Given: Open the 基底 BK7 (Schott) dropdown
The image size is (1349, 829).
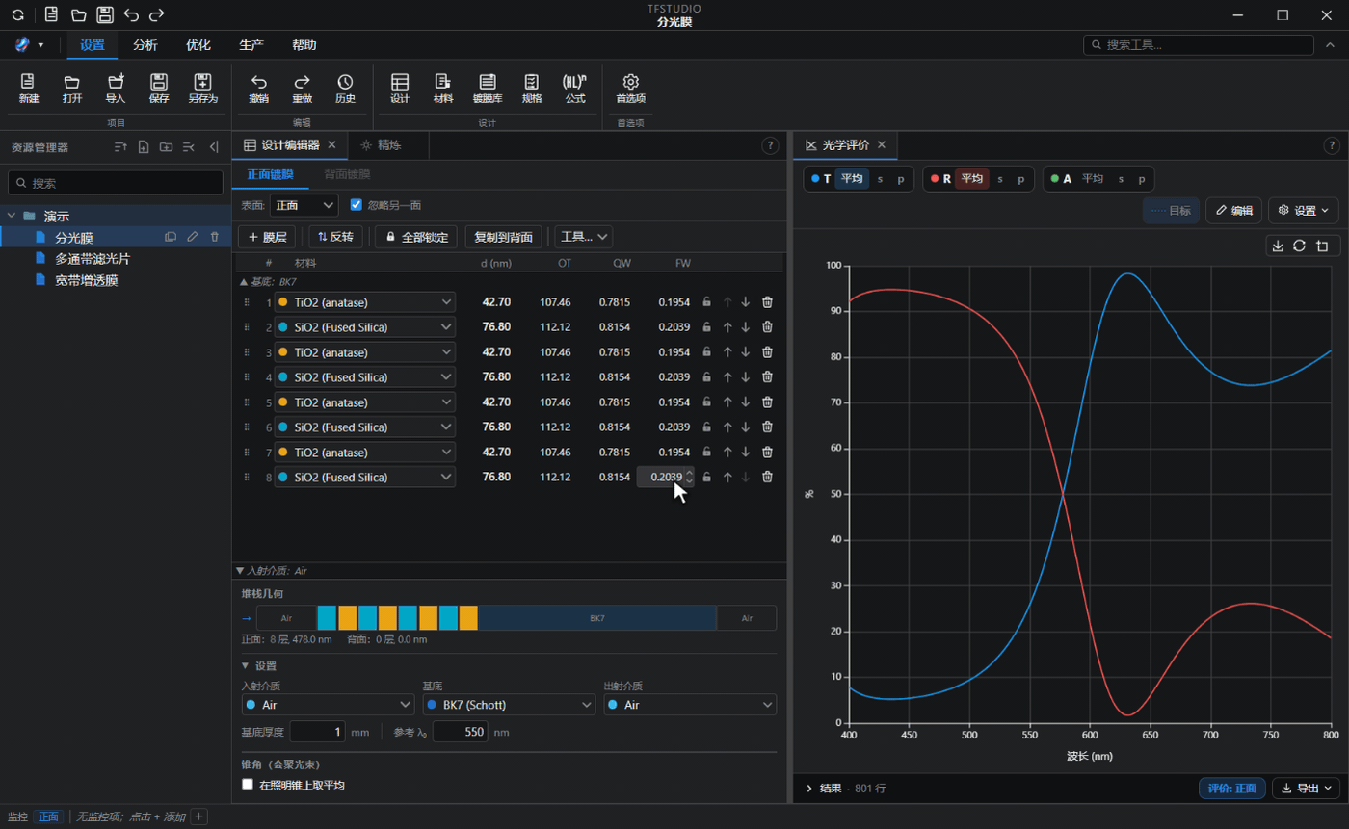Looking at the screenshot, I should pyautogui.click(x=509, y=705).
